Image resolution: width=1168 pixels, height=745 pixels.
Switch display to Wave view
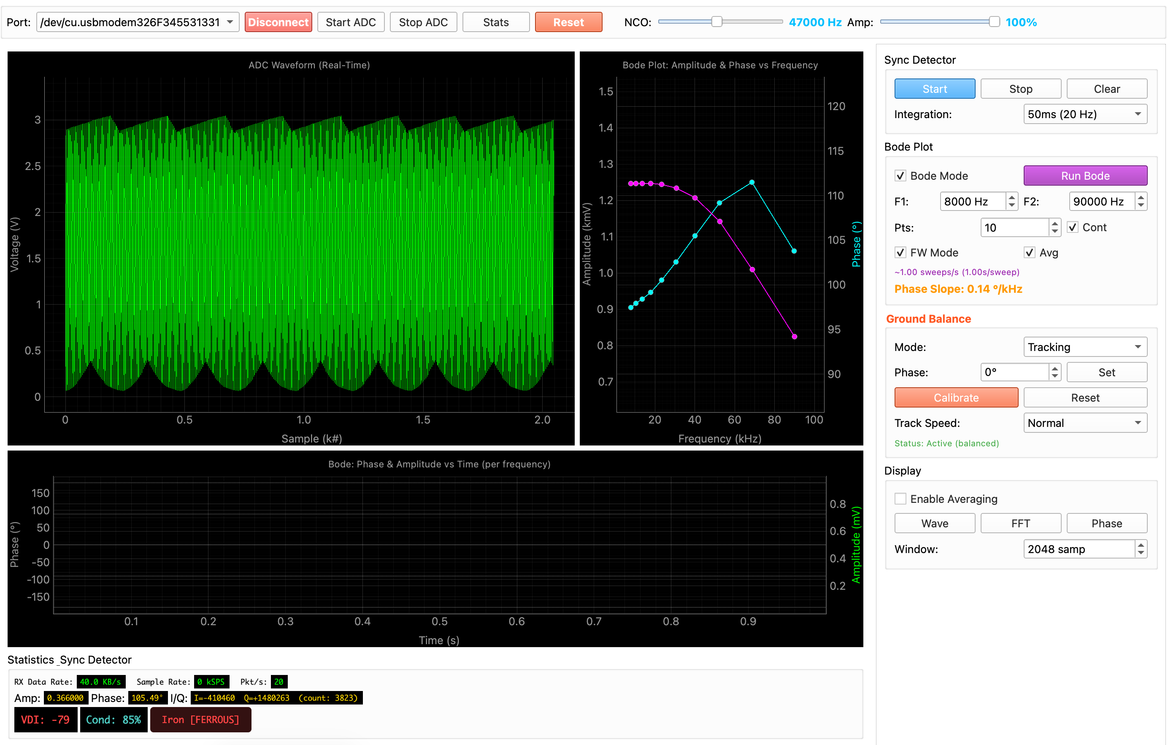[934, 524]
